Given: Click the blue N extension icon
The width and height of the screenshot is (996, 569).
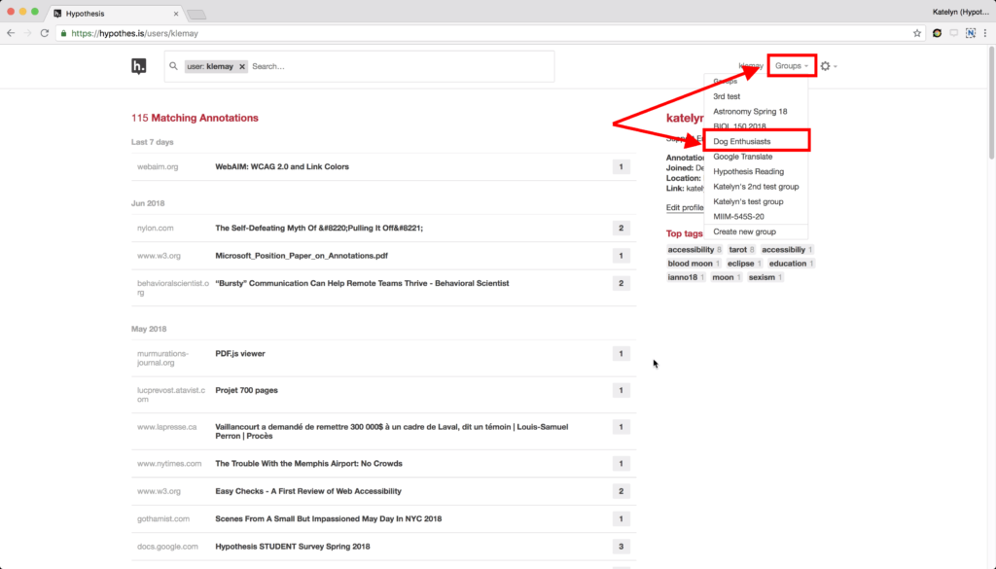Looking at the screenshot, I should click(x=970, y=33).
